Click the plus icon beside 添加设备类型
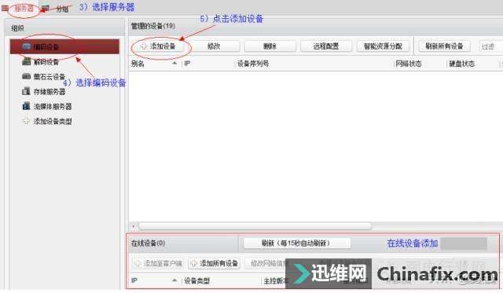The height and width of the screenshot is (293, 503). pos(26,121)
